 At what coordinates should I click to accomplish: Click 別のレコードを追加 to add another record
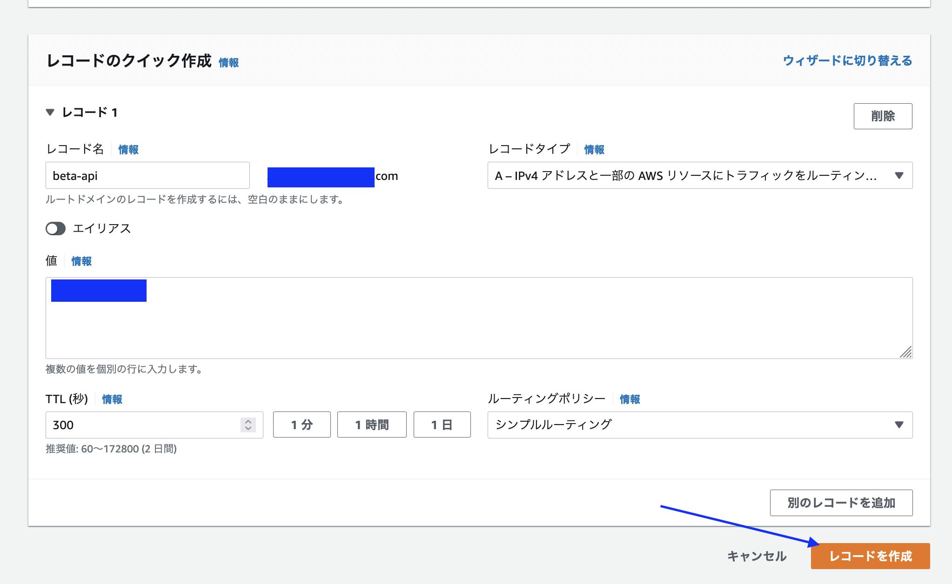[841, 503]
